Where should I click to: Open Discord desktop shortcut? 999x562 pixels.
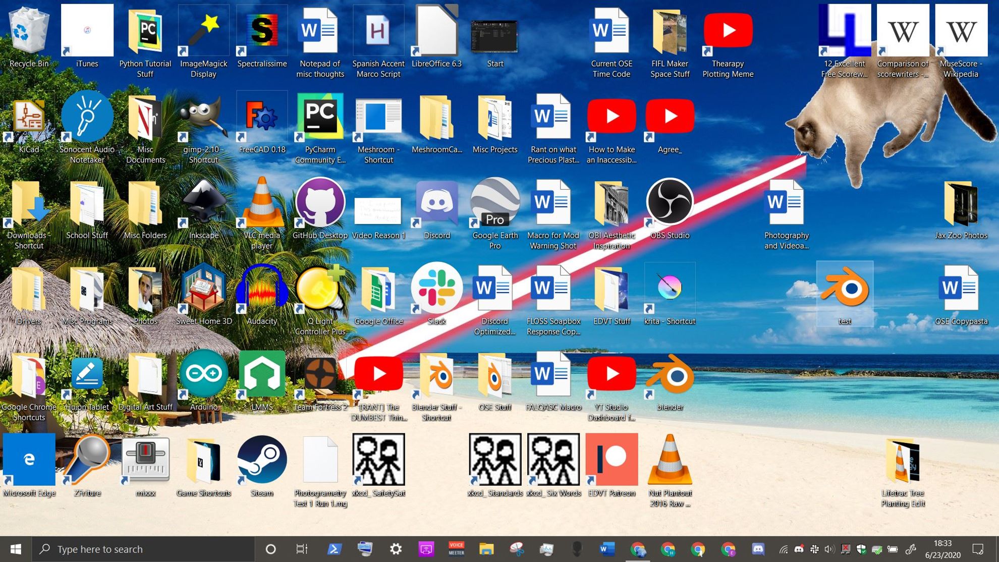tap(436, 203)
